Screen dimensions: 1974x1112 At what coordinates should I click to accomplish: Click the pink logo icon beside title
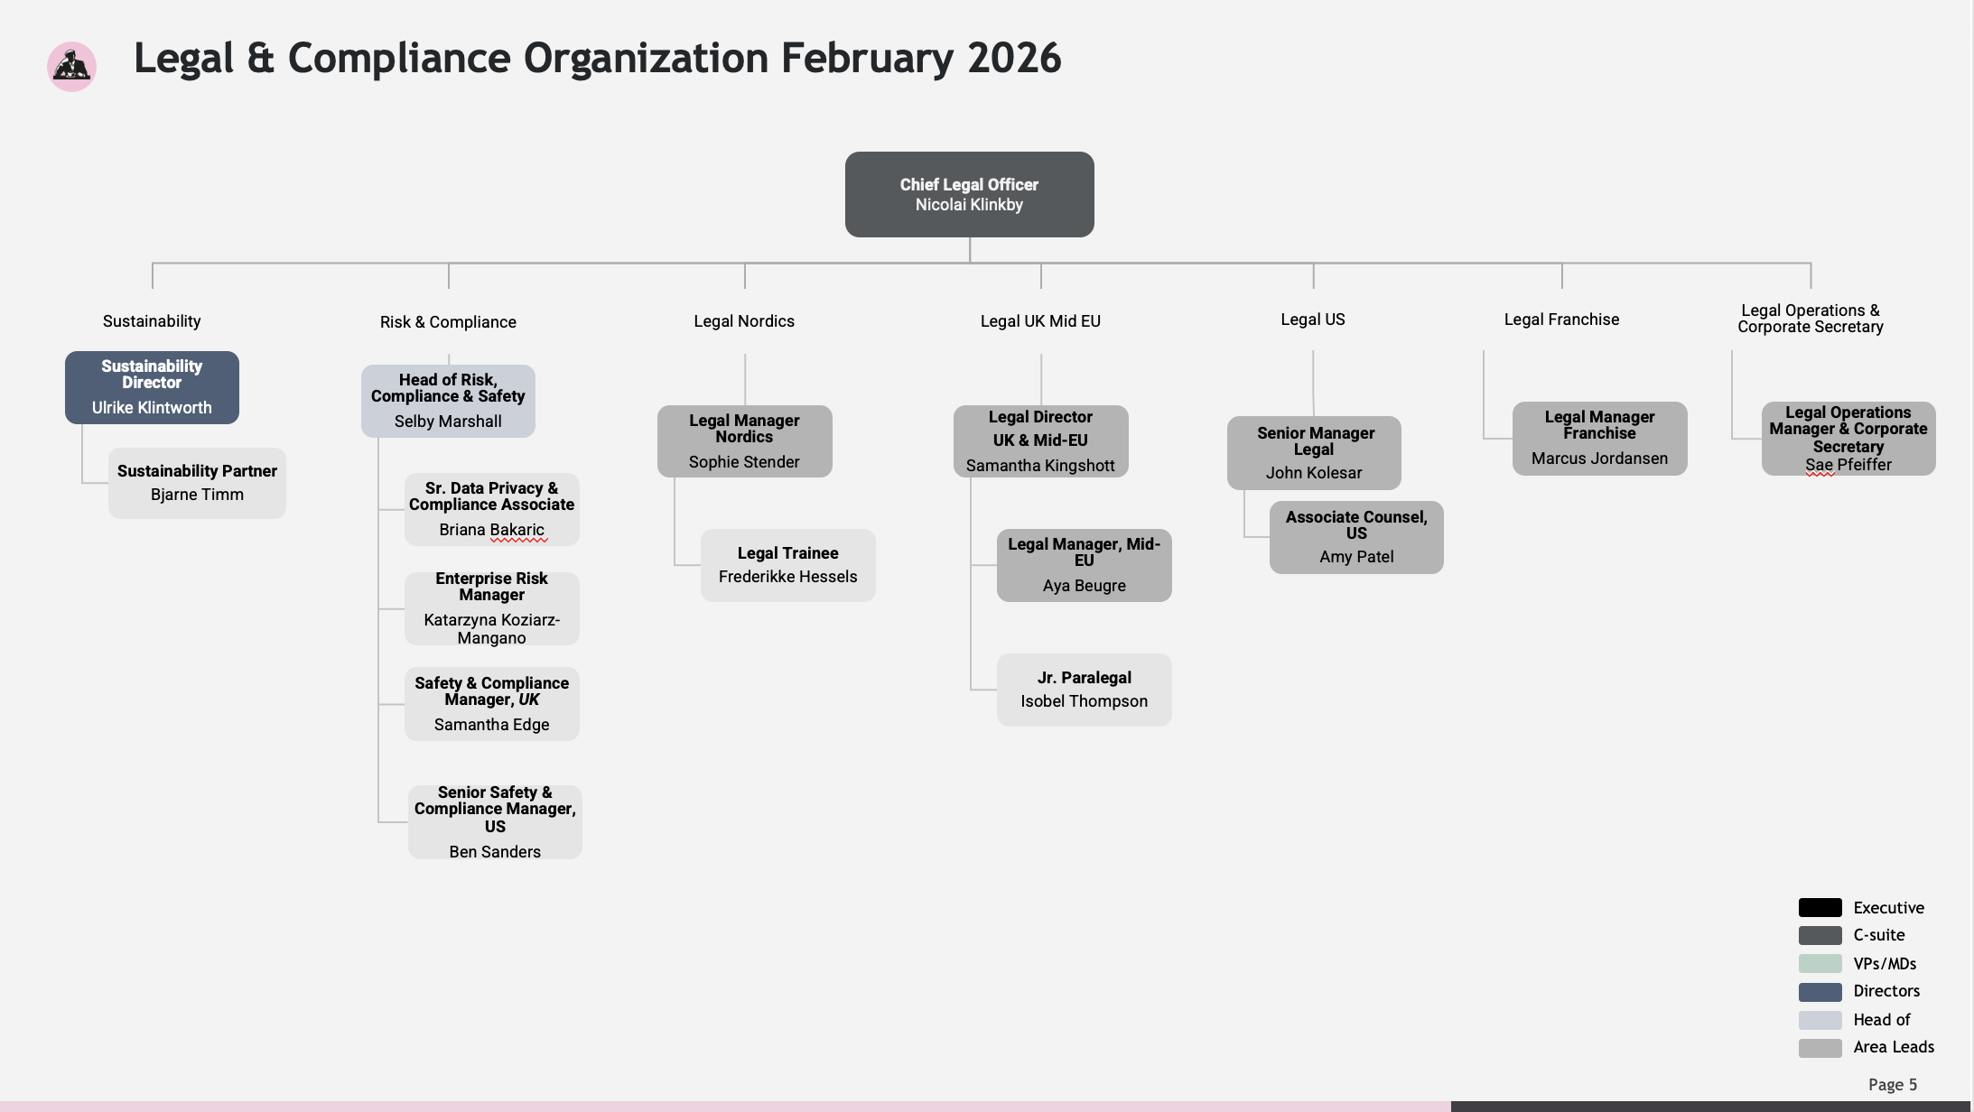click(x=71, y=66)
